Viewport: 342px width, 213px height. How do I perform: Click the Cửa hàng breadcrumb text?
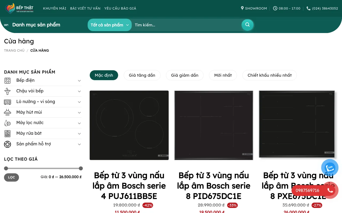coord(40,50)
